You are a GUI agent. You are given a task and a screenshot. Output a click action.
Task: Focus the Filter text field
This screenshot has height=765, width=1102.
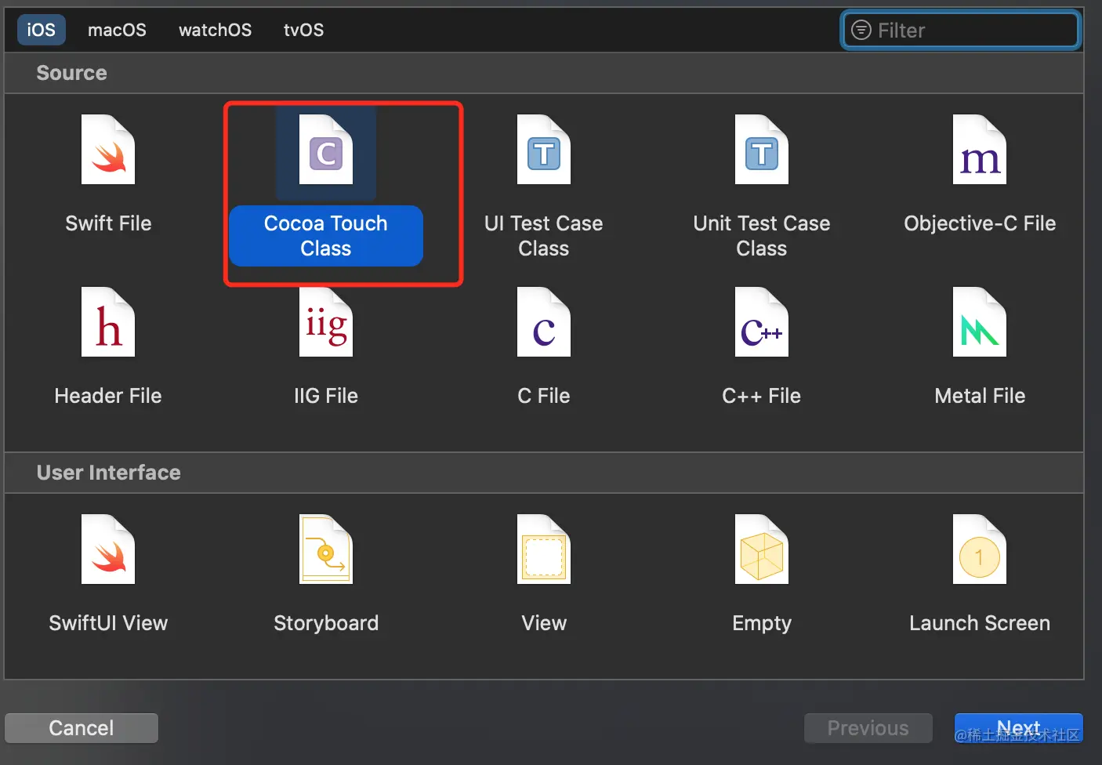(961, 30)
